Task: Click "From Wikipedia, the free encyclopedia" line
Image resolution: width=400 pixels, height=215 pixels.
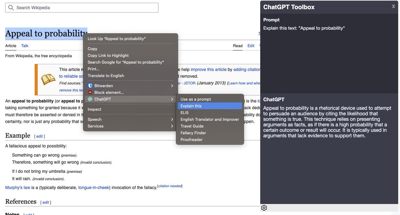Action: click(38, 56)
